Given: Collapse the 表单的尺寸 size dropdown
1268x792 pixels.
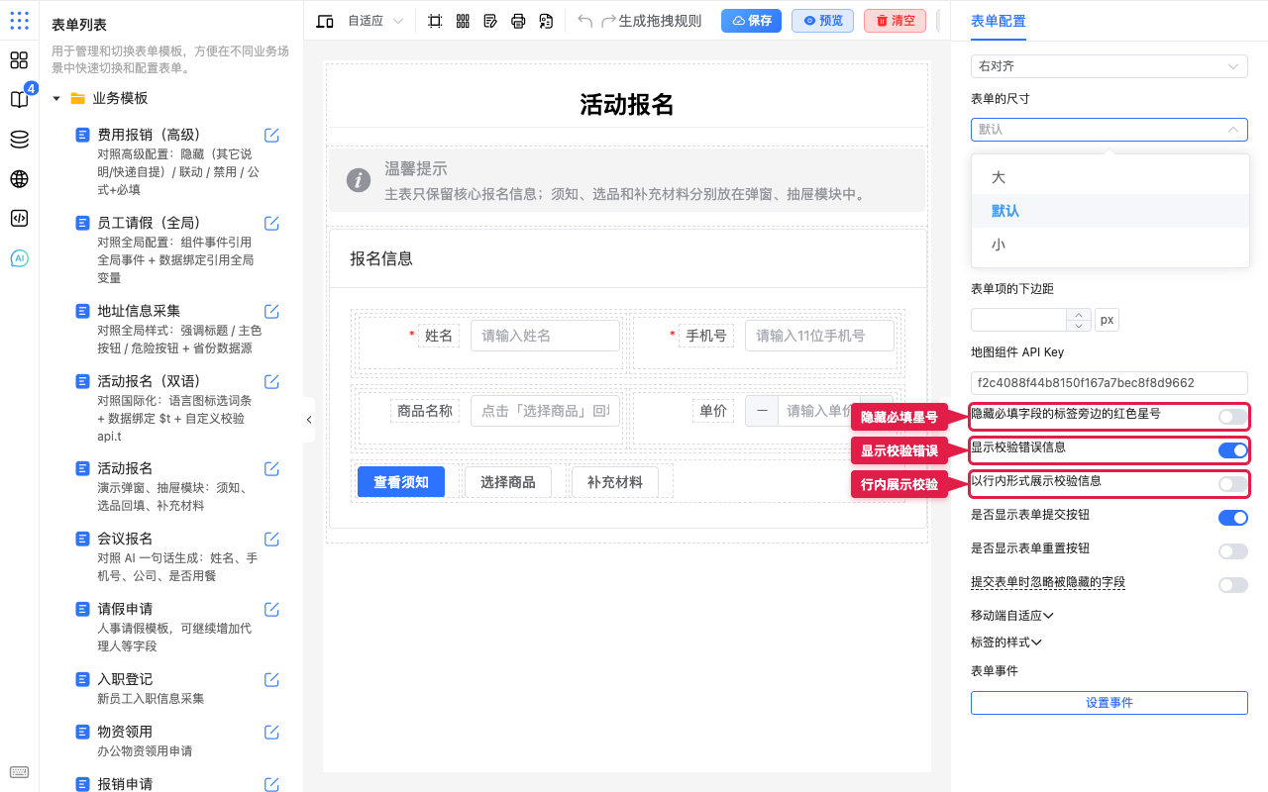Looking at the screenshot, I should point(1109,130).
